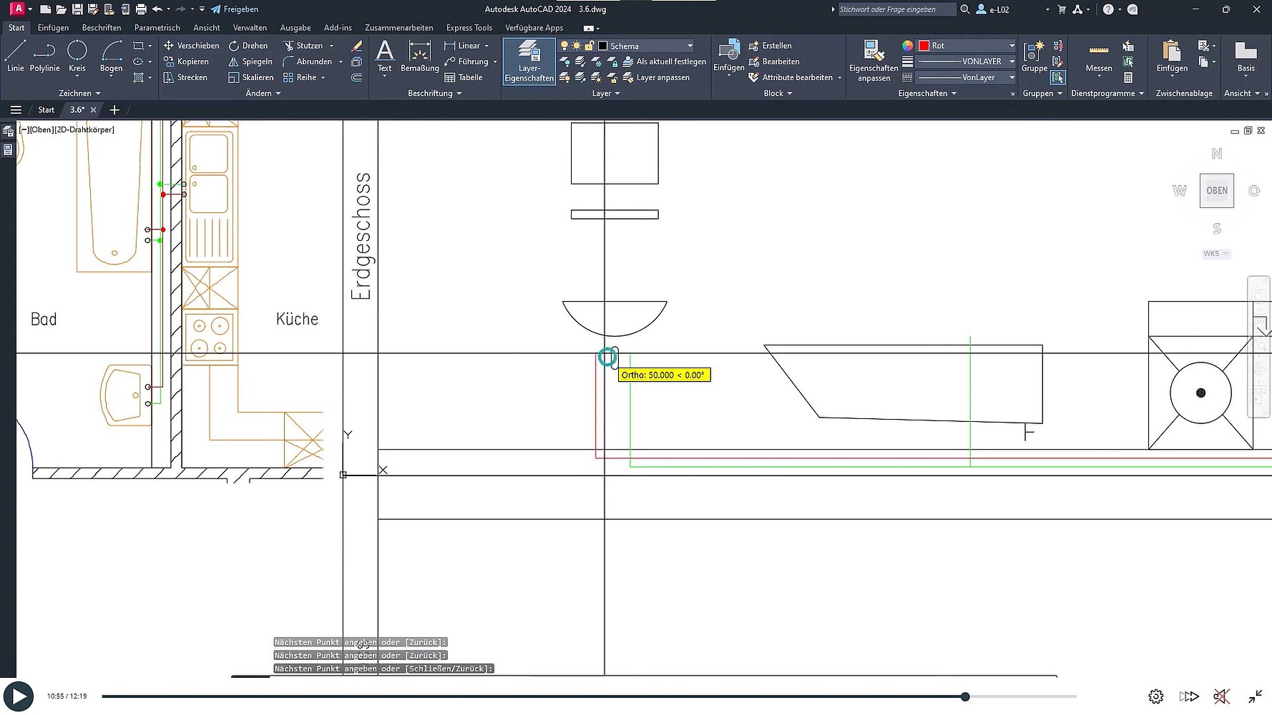The image size is (1272, 715).
Task: Switch to the Einfügen ribbon tab
Action: pos(53,28)
